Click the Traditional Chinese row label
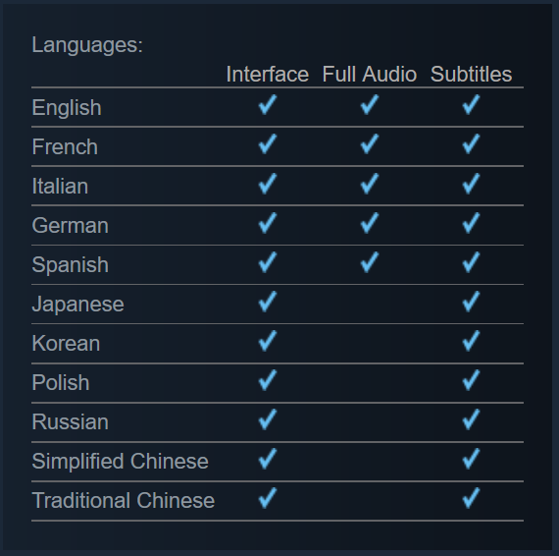The height and width of the screenshot is (556, 559). (x=124, y=500)
